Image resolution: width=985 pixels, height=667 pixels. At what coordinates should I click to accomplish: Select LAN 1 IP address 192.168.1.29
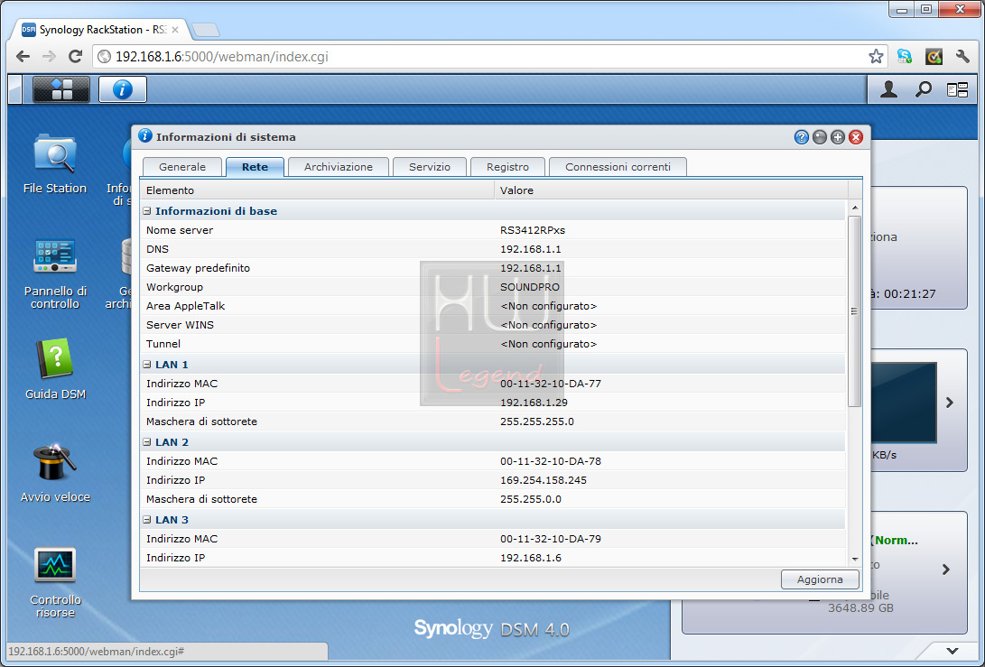(534, 403)
